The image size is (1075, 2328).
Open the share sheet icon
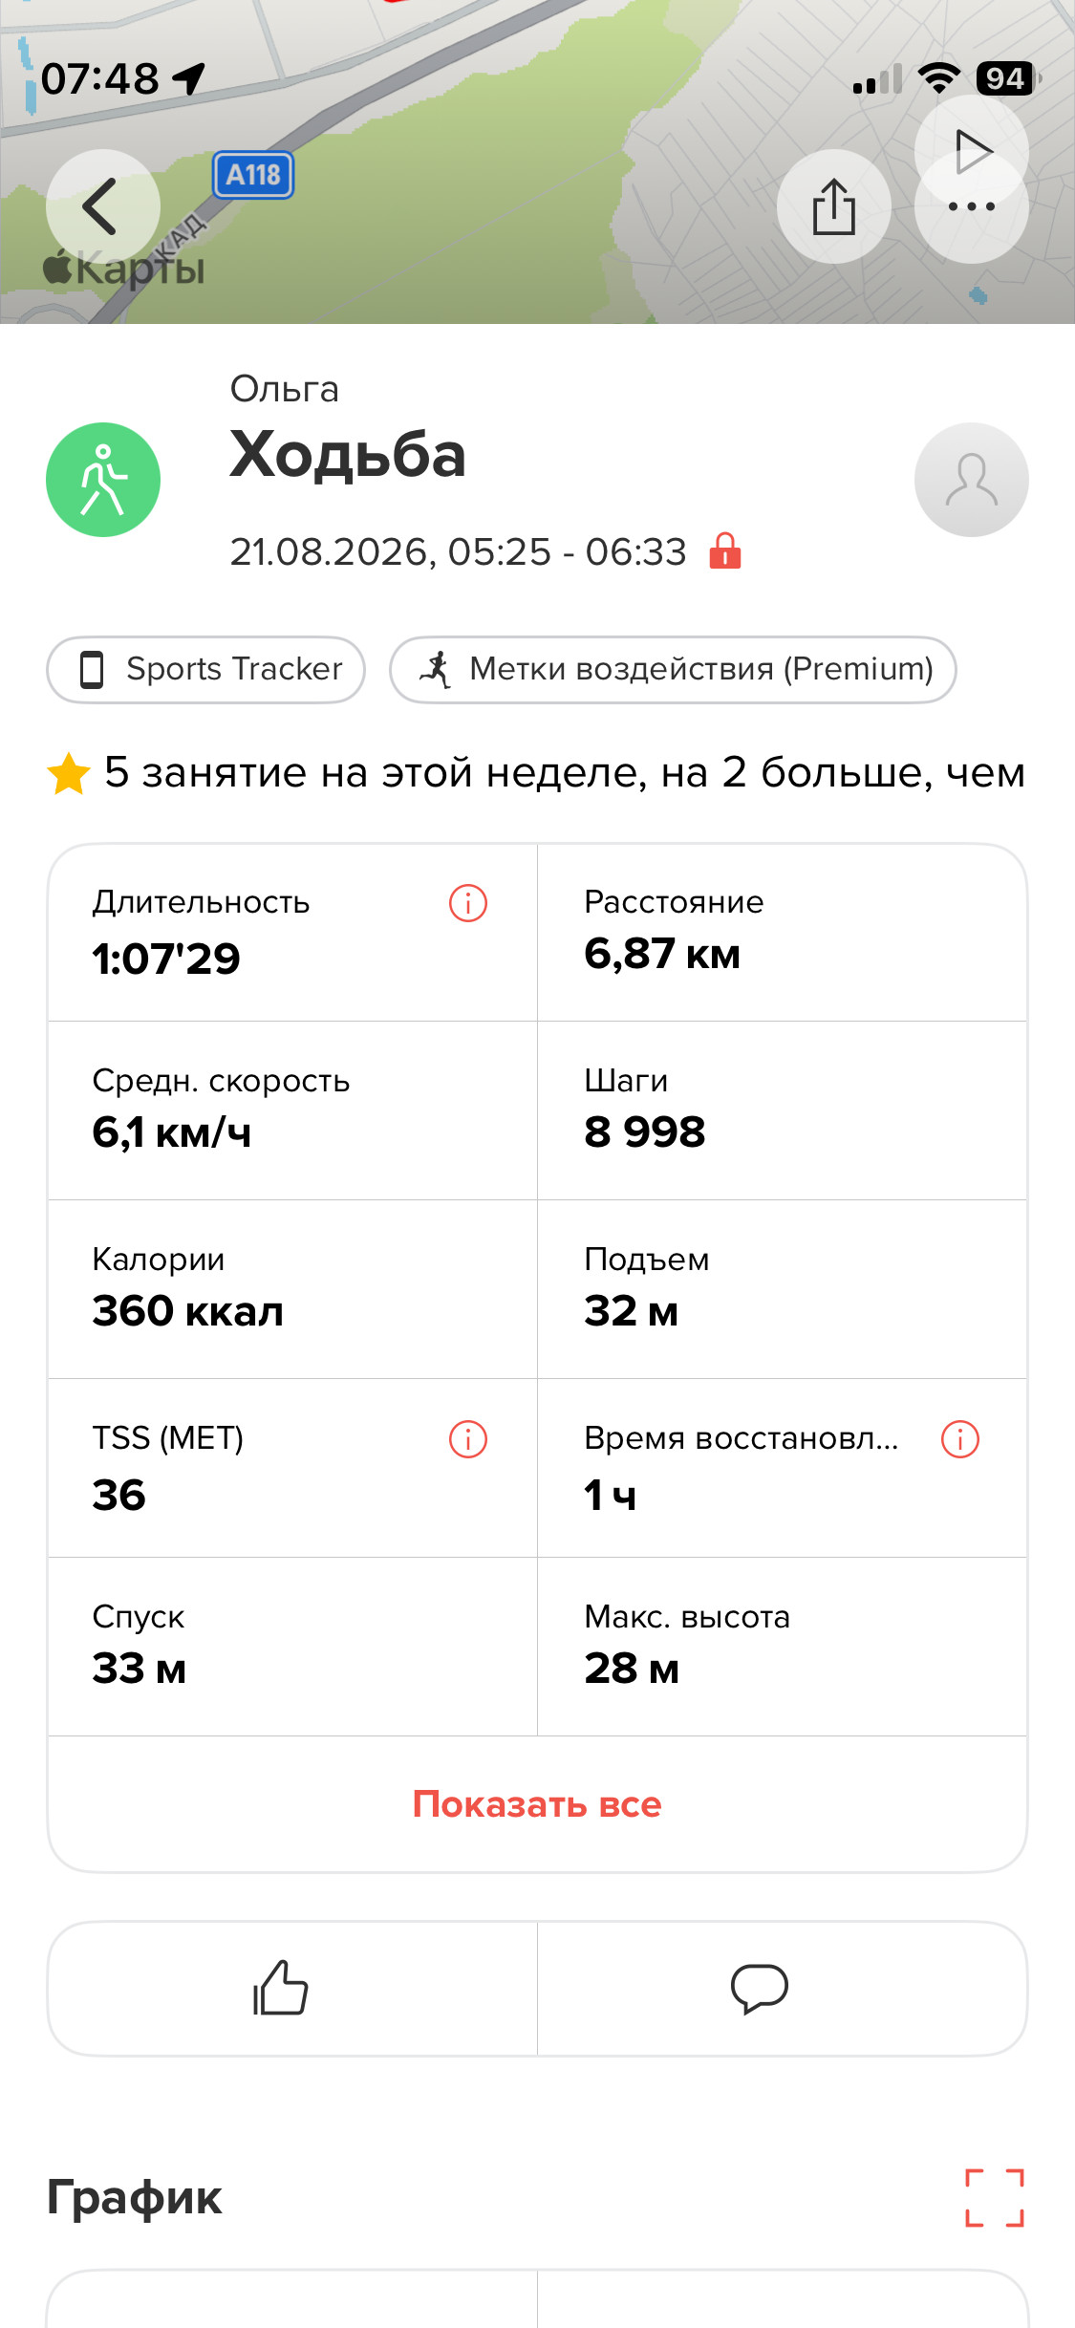833,206
